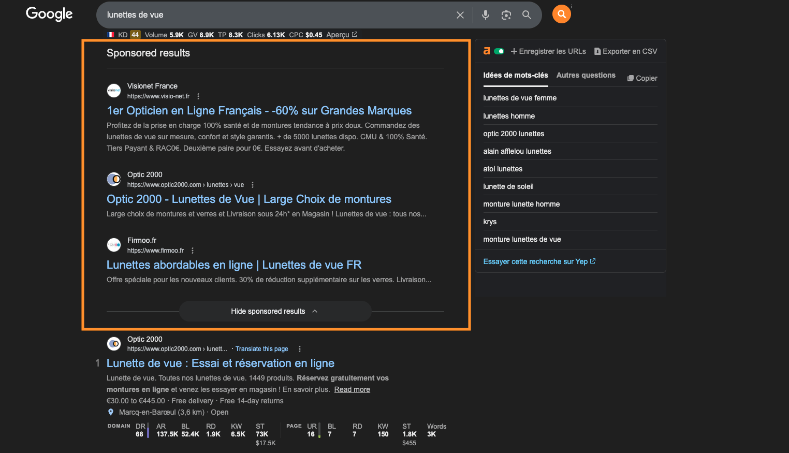This screenshot has height=453, width=789.
Task: Click Read more in Optic 2000 snippet
Action: pyautogui.click(x=352, y=389)
